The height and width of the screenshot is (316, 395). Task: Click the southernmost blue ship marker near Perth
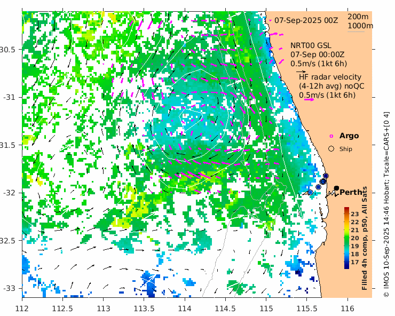click(310, 192)
